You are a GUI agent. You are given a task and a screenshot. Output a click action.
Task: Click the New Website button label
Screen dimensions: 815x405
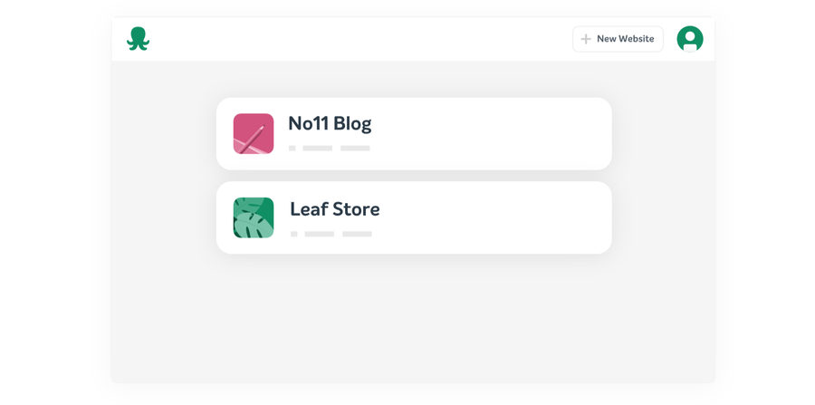pyautogui.click(x=625, y=39)
